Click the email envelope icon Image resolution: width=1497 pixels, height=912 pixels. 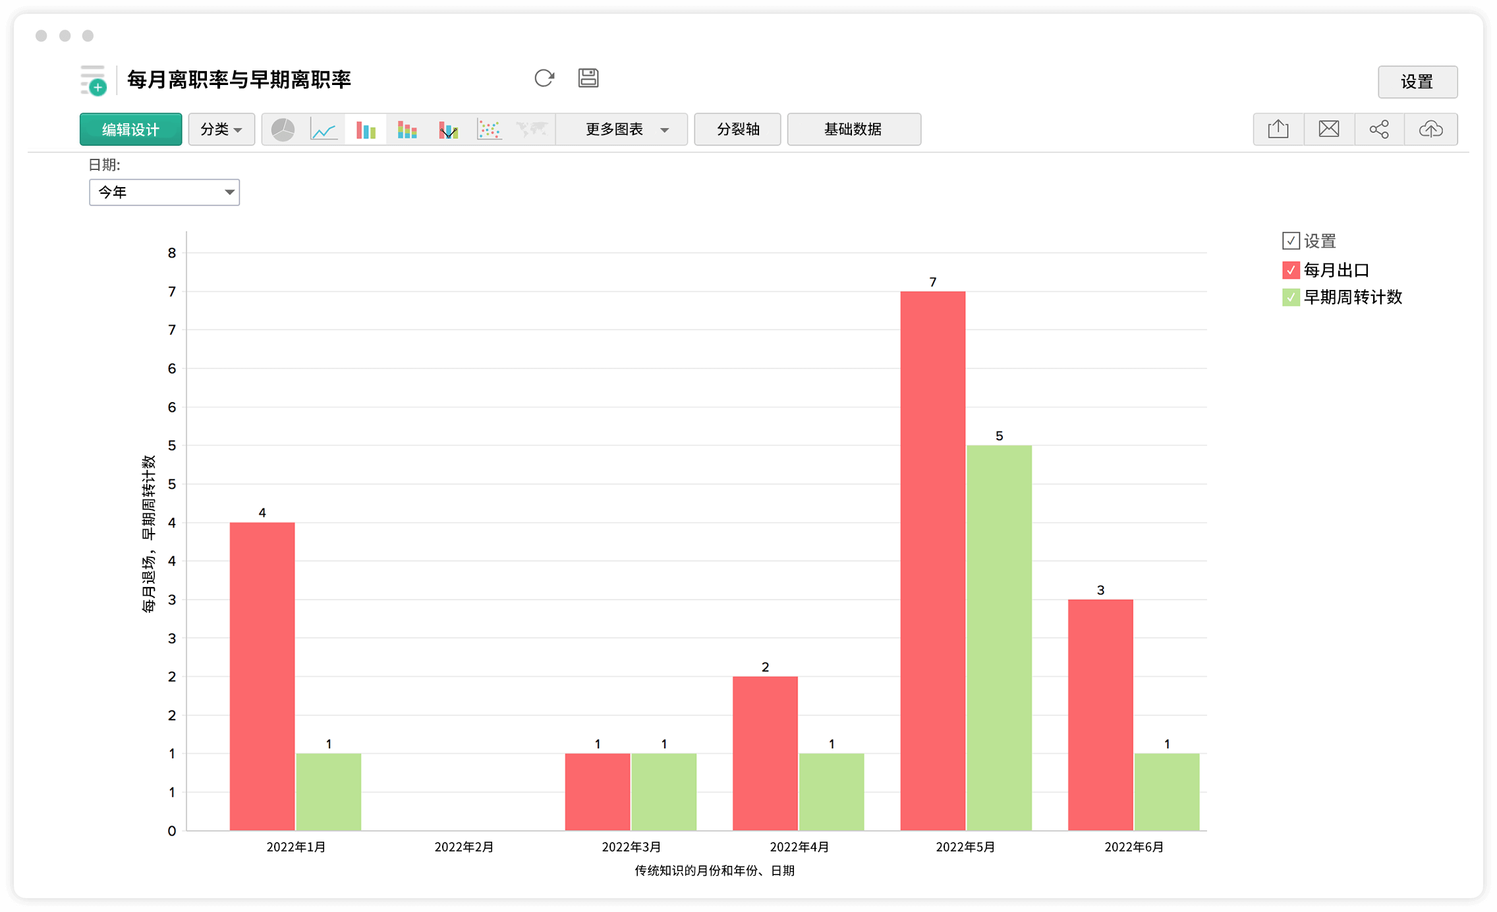tap(1329, 129)
